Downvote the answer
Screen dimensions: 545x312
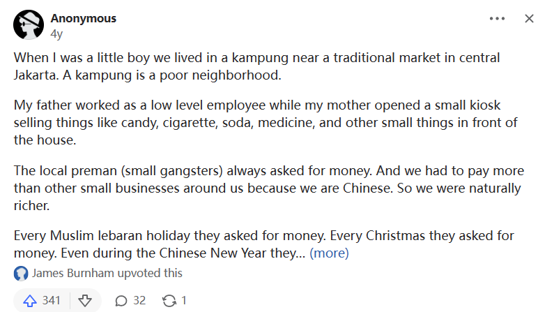point(85,301)
